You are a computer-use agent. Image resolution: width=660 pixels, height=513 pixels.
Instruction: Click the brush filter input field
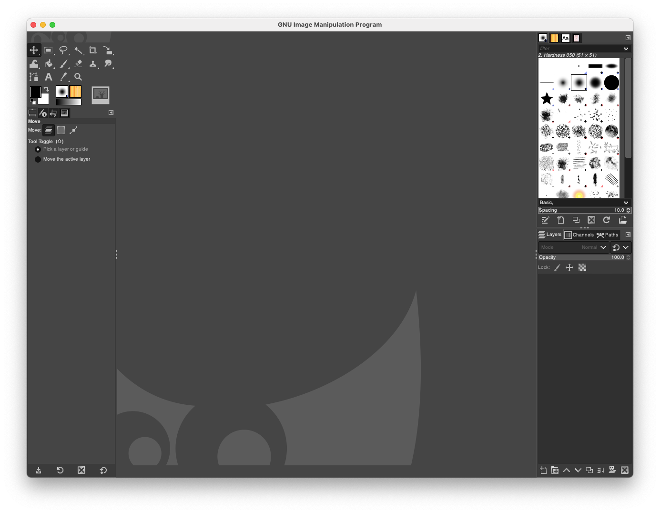[x=579, y=49]
